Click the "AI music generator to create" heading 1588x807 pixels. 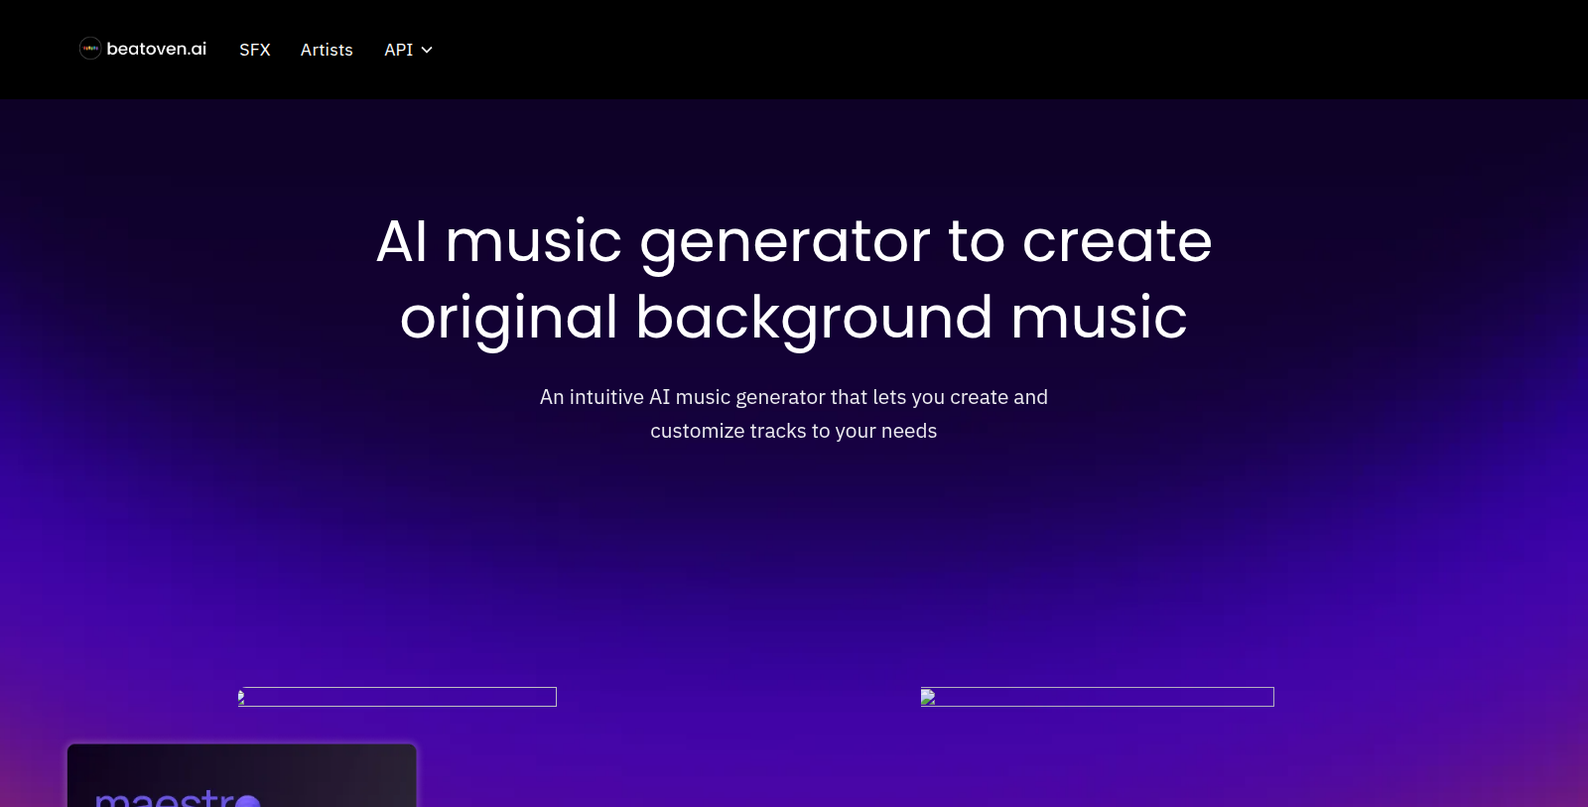[x=794, y=241]
